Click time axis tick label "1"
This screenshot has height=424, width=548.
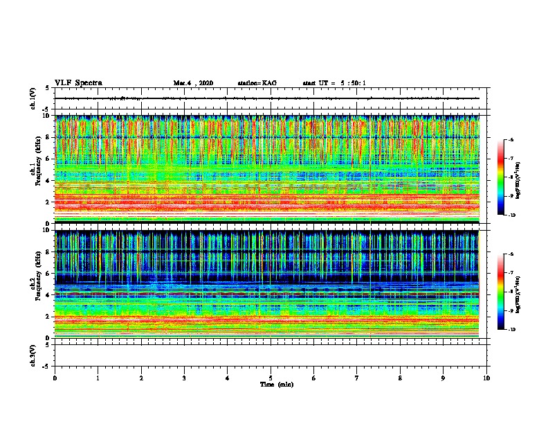click(98, 378)
